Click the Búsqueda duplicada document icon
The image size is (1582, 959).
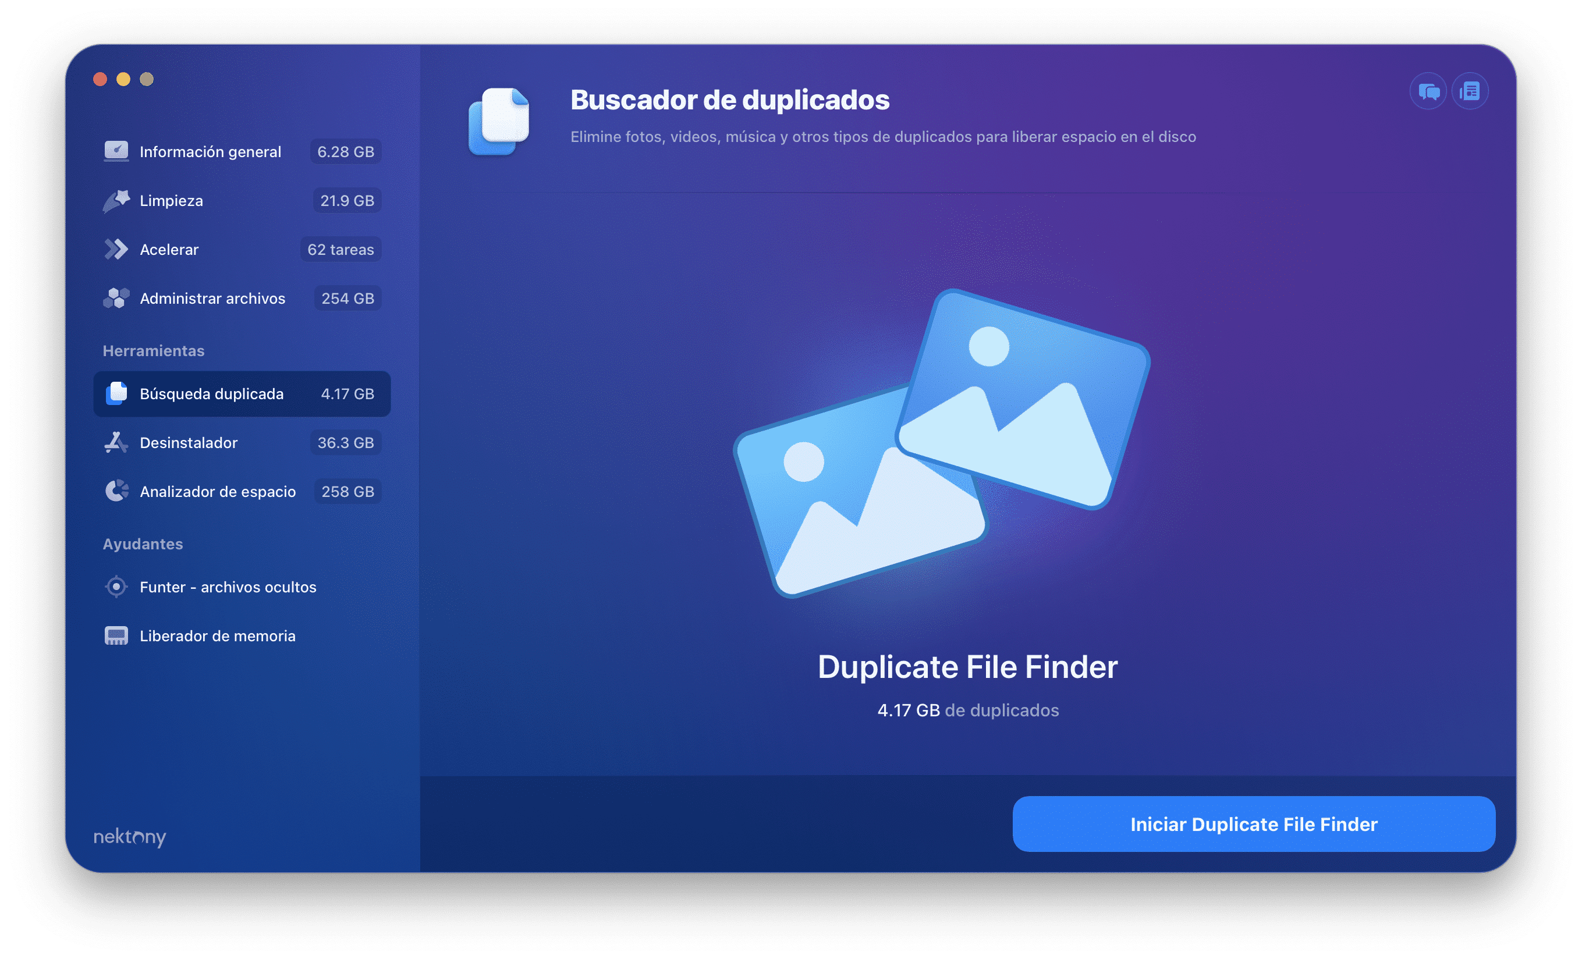(x=116, y=393)
